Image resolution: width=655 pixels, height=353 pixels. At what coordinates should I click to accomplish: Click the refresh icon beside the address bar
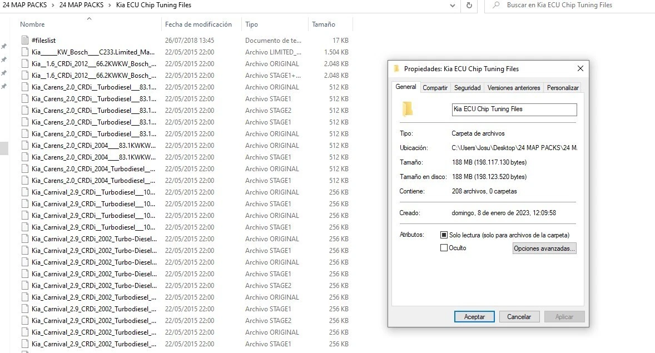pos(469,6)
